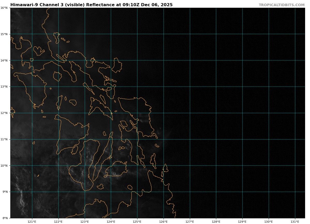Viewport: 310px width, 224px height.
Task: Select the 125°E longitude axis label
Action: (137, 221)
